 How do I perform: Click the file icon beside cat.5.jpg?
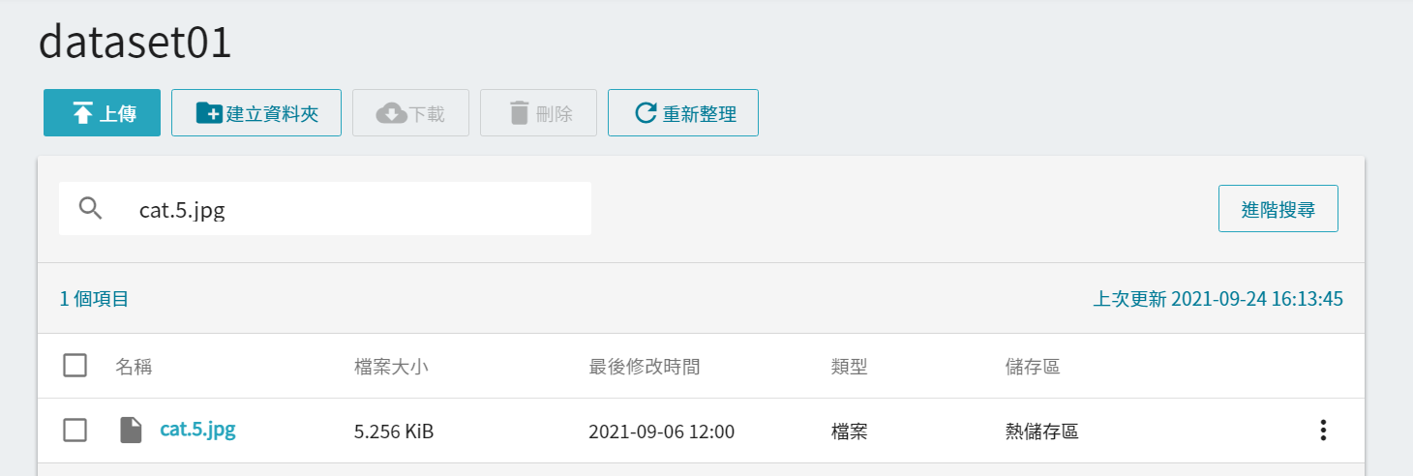click(131, 431)
